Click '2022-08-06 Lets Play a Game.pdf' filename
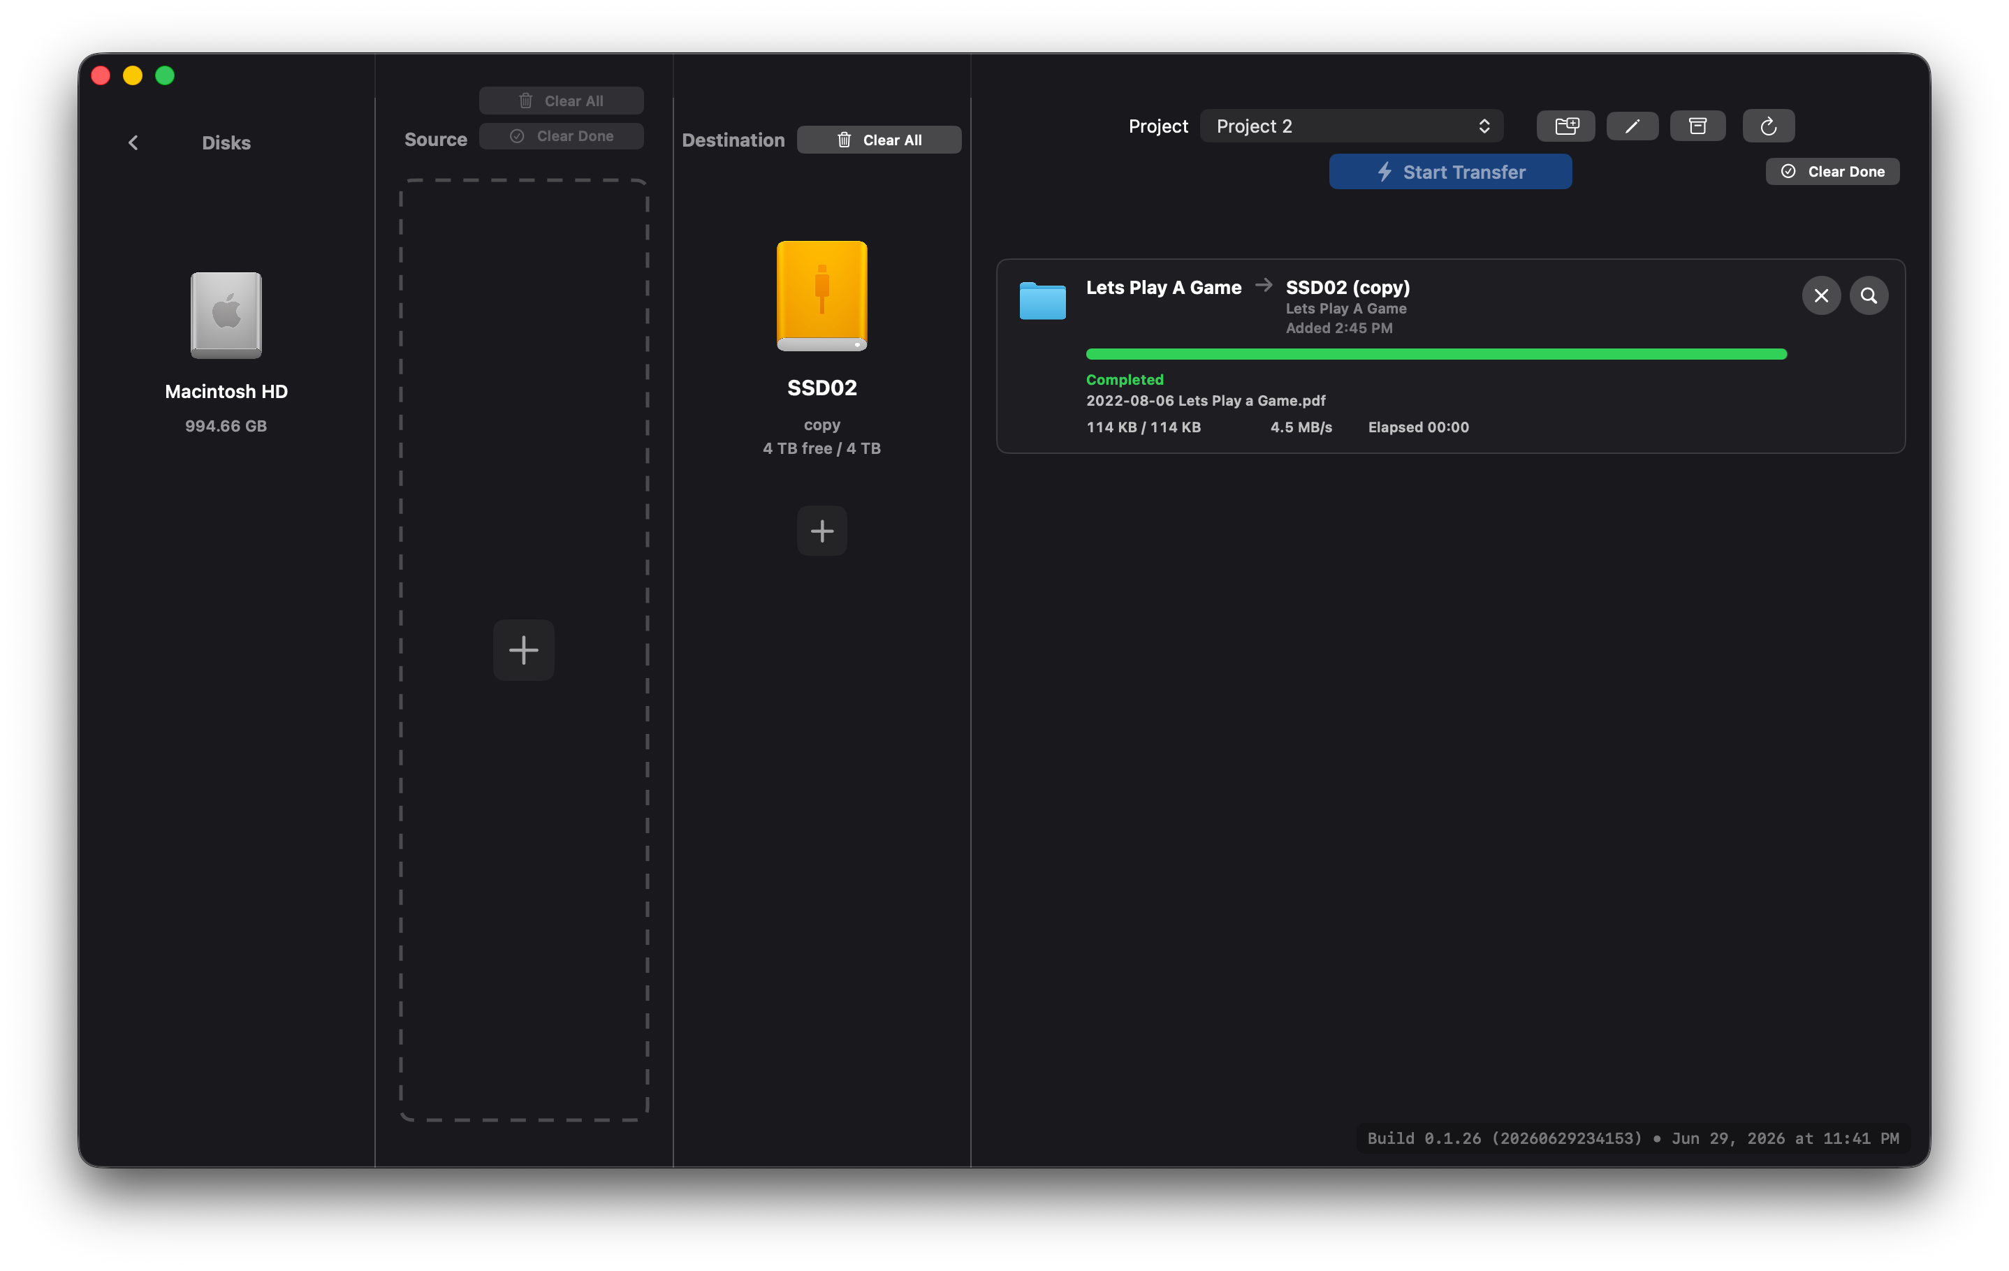This screenshot has width=2009, height=1271. 1206,400
